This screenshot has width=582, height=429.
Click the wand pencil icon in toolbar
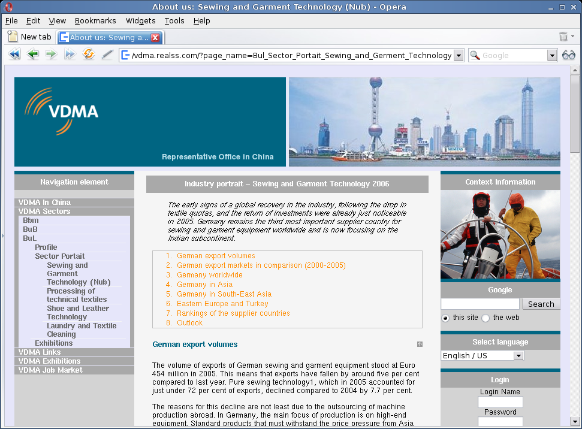click(x=107, y=55)
